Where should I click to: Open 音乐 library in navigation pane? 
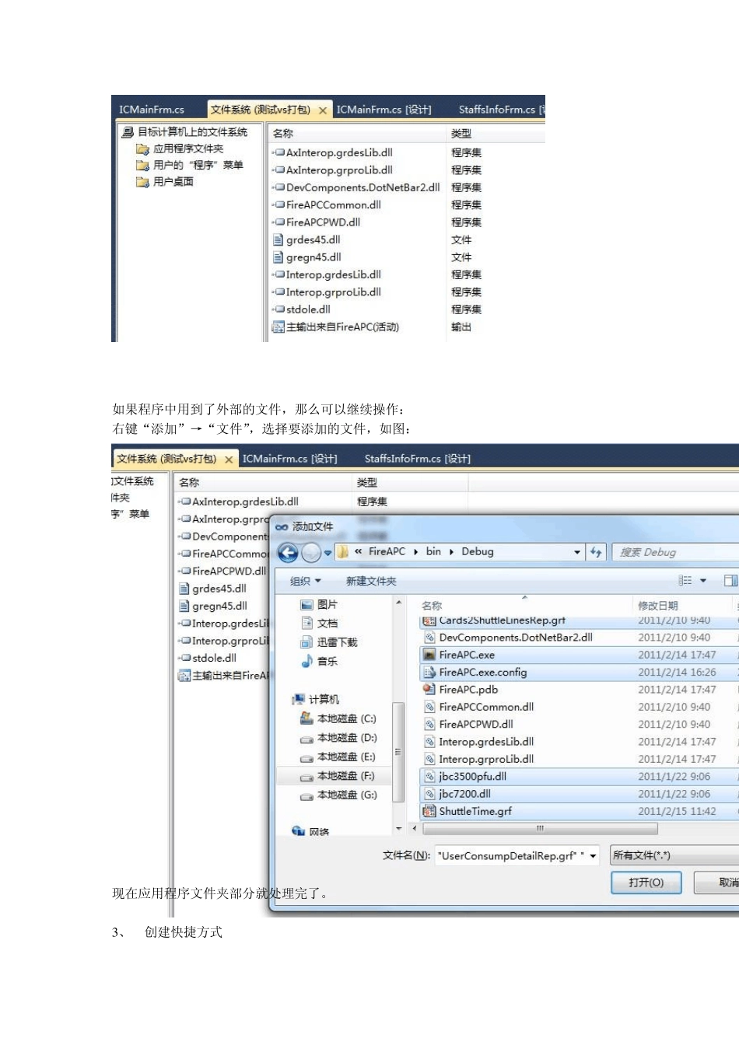[x=319, y=661]
